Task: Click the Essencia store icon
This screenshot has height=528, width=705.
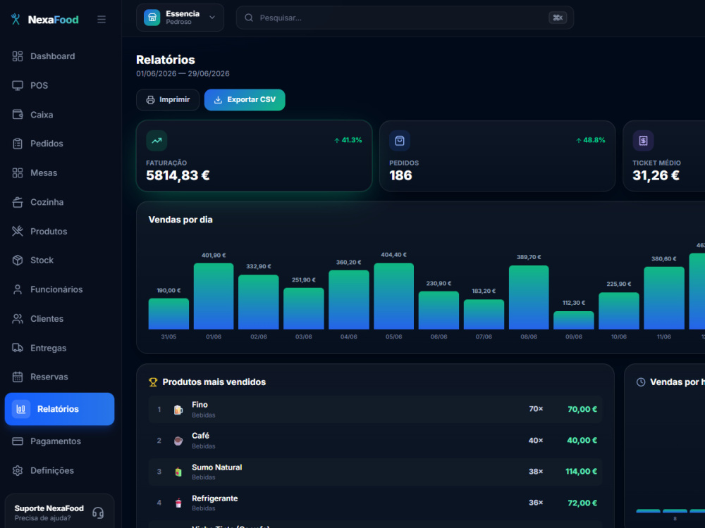Action: click(152, 18)
